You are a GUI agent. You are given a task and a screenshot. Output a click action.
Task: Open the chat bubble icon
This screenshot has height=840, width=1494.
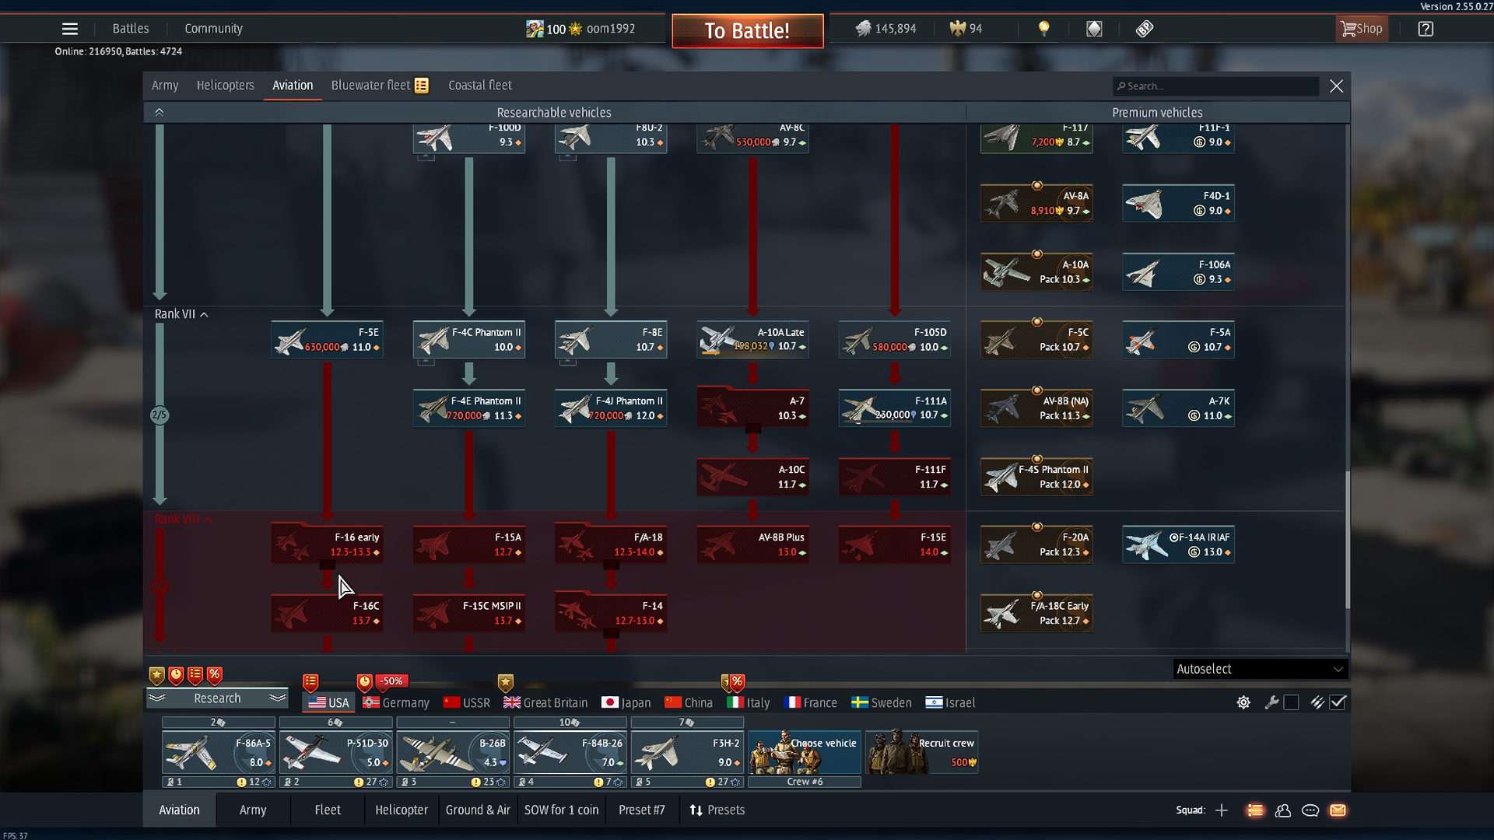click(1310, 810)
